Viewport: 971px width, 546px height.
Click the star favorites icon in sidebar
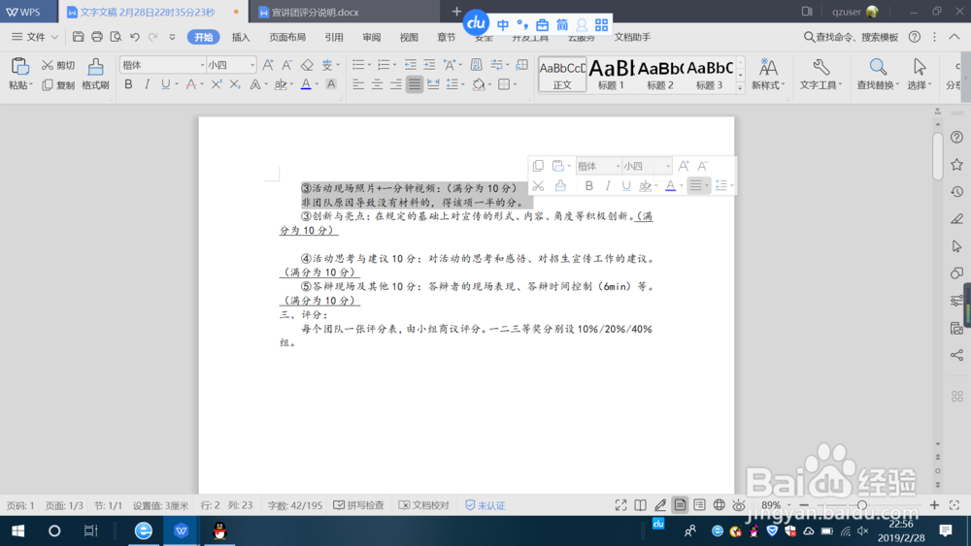(x=956, y=165)
